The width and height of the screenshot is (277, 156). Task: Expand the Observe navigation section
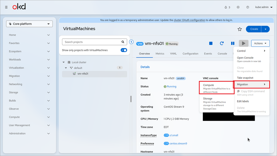point(29,109)
